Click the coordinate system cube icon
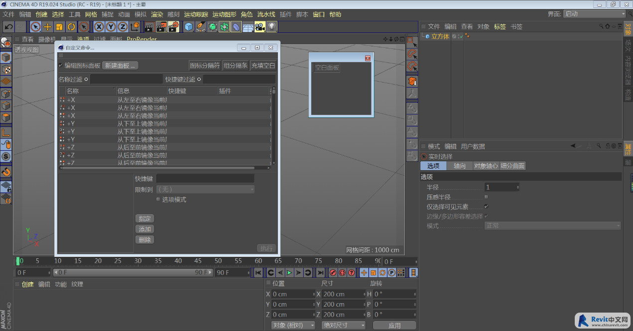 [x=135, y=26]
